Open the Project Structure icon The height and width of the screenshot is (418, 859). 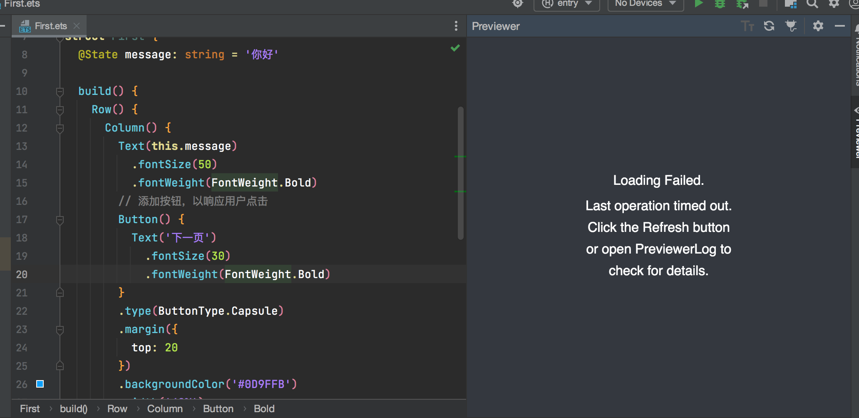pos(790,4)
